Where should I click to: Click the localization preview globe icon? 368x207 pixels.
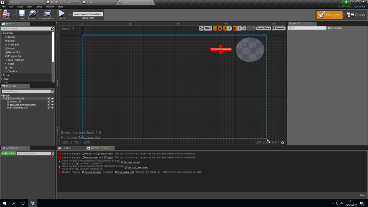click(201, 28)
